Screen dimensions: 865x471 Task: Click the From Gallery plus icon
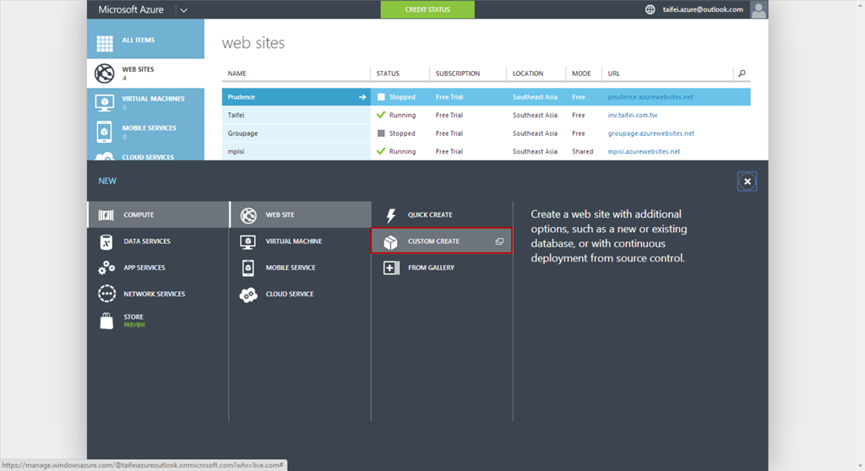tap(391, 268)
